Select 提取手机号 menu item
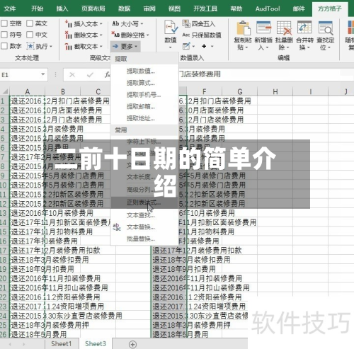The height and width of the screenshot is (349, 354). click(144, 95)
